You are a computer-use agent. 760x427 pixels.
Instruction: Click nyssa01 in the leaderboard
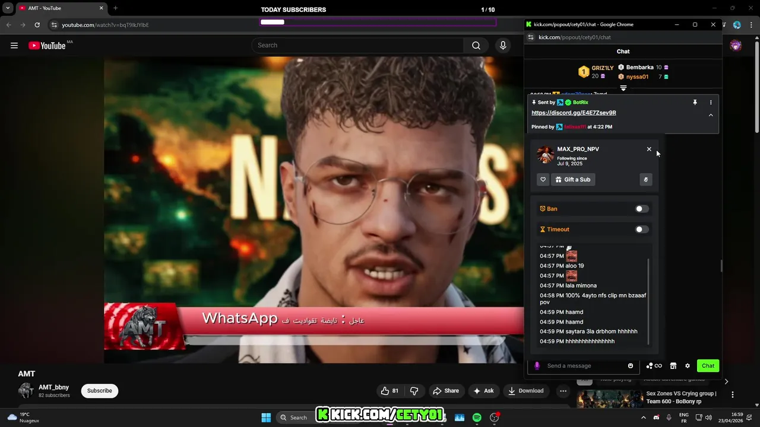[x=637, y=77]
